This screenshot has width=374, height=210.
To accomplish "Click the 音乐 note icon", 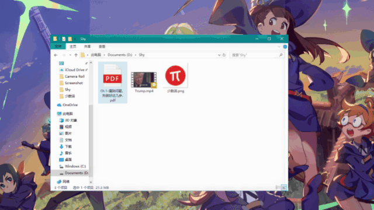I will coord(61,153).
